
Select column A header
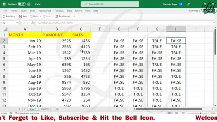pos(25,29)
